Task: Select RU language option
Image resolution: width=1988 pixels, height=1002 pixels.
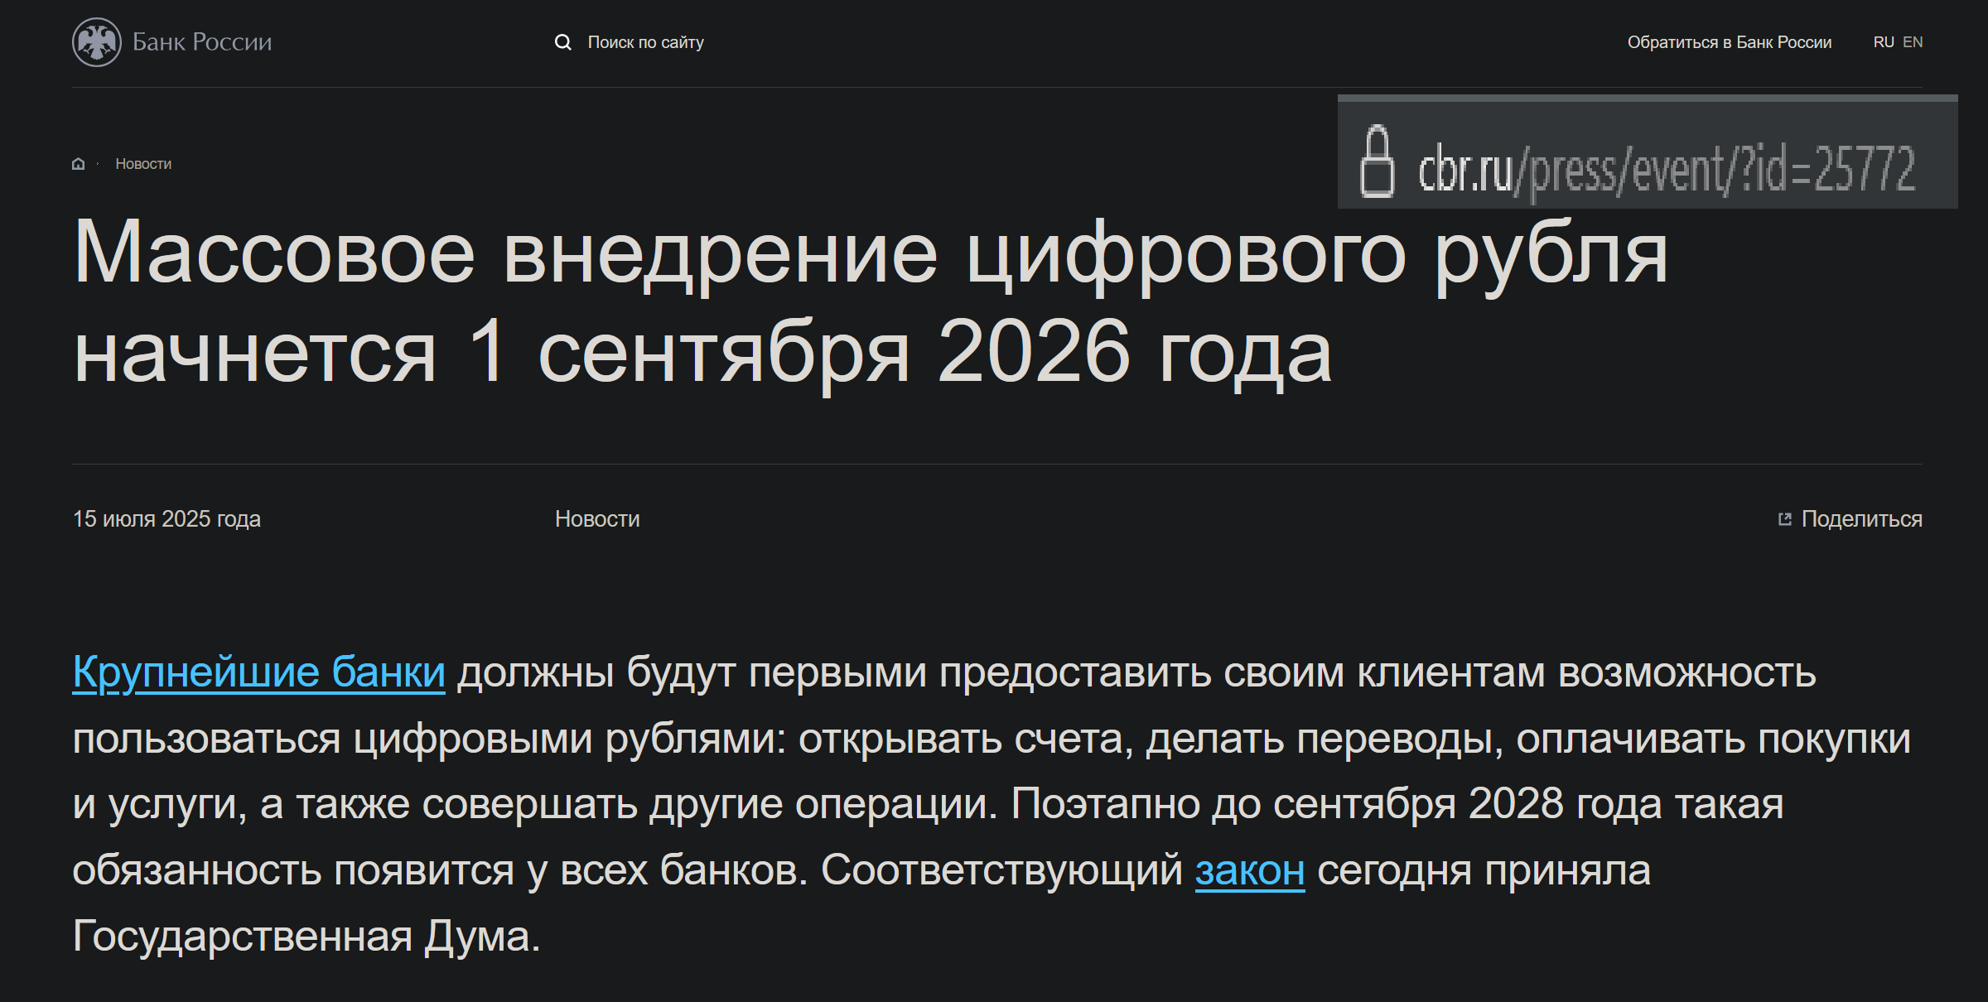Action: [1883, 42]
